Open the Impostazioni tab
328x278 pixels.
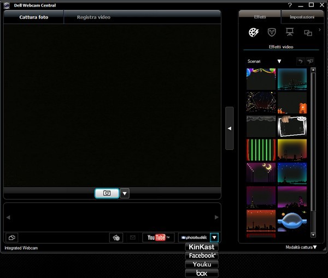(x=302, y=17)
